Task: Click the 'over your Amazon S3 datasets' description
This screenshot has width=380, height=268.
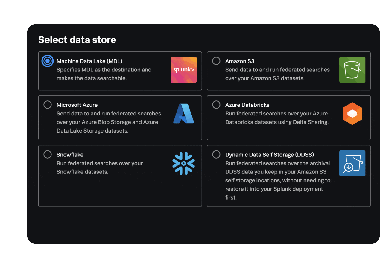Action: pos(265,78)
